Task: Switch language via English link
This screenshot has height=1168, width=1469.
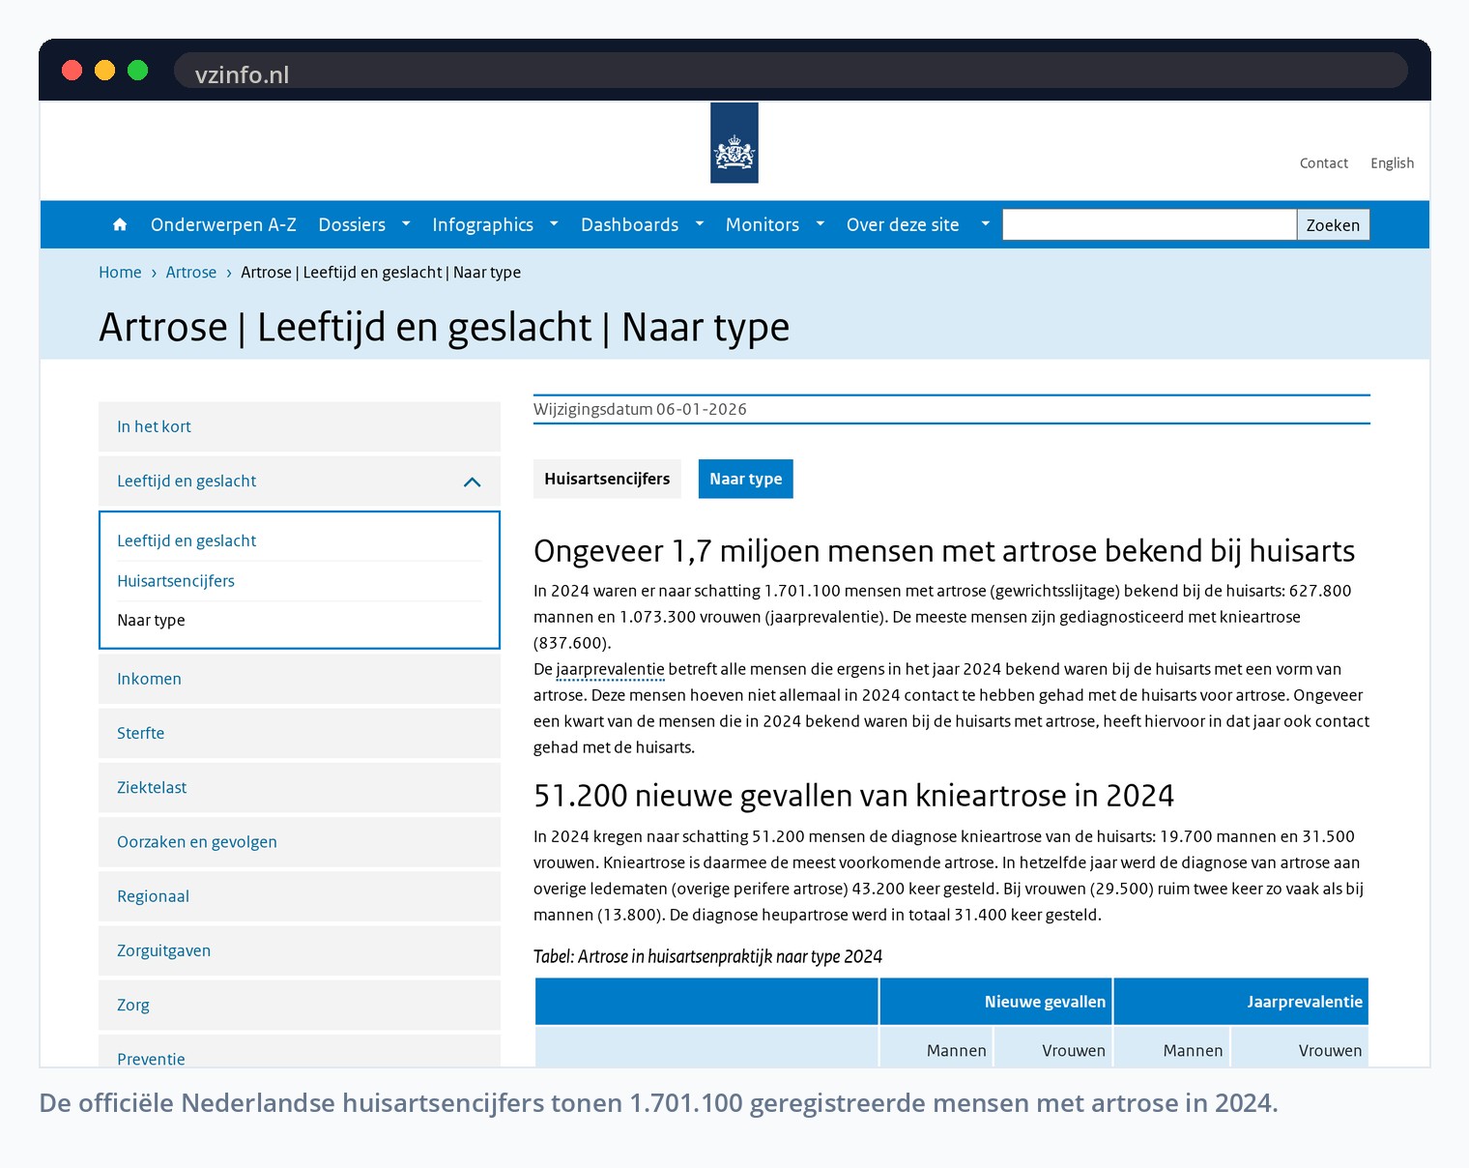Action: click(1392, 163)
